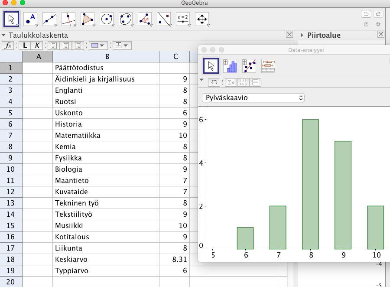Toggle the data source hand button
This screenshot has width=390, height=287.
[x=214, y=82]
